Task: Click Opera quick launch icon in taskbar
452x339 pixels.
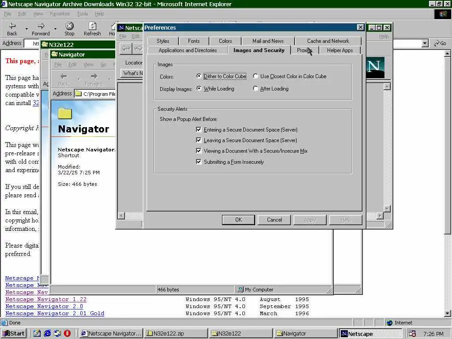Action: pos(67,334)
